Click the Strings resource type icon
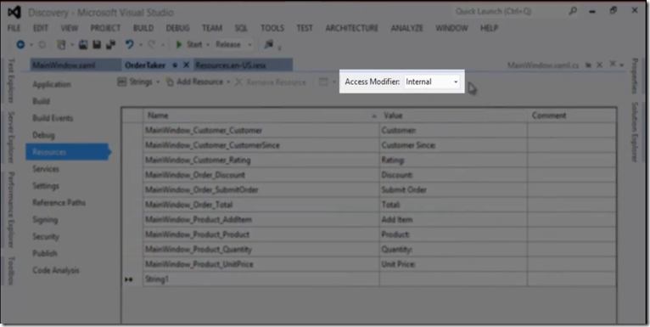Image resolution: width=650 pixels, height=327 pixels. (121, 82)
